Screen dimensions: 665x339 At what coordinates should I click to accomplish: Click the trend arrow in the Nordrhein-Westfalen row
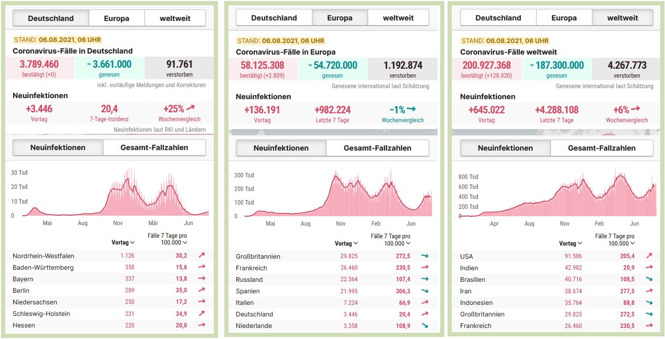pos(201,256)
